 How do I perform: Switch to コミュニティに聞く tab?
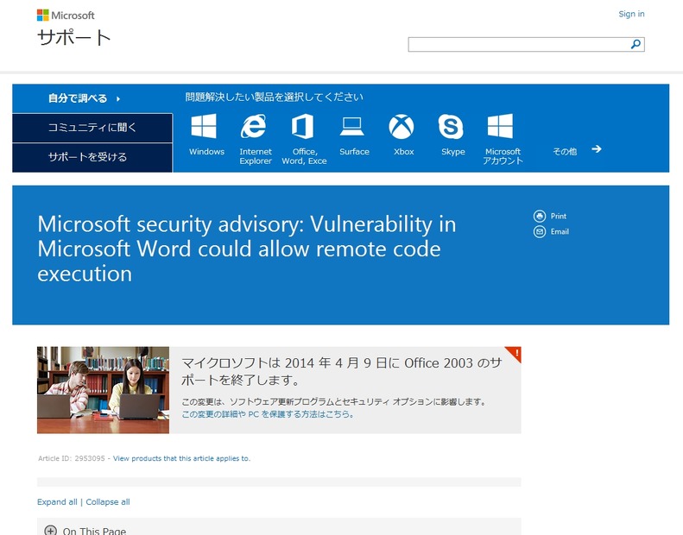coord(92,128)
